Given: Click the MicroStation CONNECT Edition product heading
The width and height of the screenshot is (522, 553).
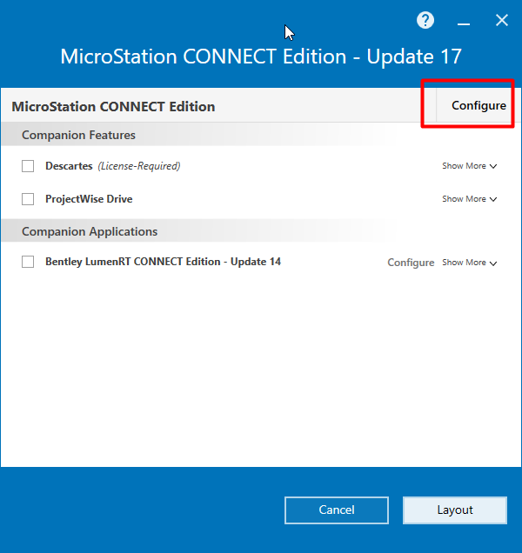Looking at the screenshot, I should click(113, 106).
